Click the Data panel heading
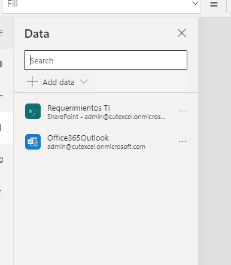This screenshot has height=265, width=231. coord(37,33)
